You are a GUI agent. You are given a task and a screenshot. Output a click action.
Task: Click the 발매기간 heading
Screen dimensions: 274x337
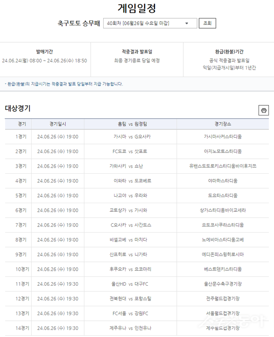tap(45, 52)
